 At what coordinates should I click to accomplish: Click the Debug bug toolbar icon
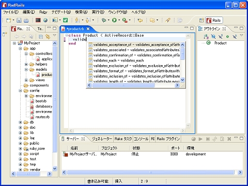[x=104, y=20]
